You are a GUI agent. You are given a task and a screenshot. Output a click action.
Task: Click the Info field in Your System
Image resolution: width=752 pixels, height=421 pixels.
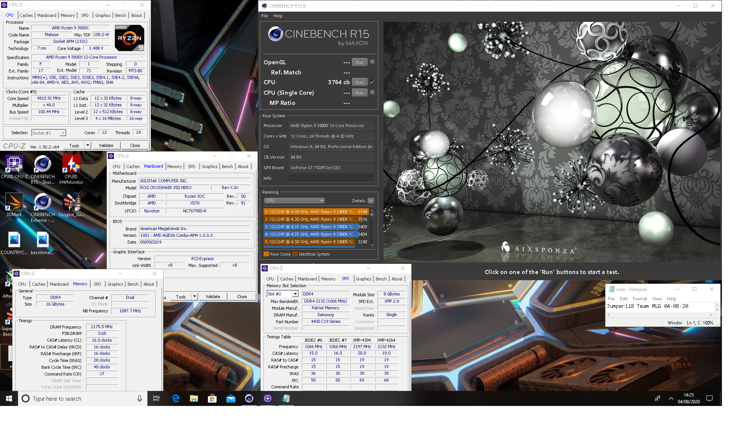click(331, 178)
